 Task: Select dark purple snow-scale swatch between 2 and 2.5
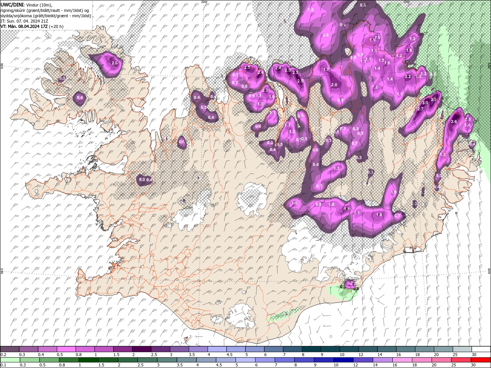pyautogui.click(x=141, y=349)
